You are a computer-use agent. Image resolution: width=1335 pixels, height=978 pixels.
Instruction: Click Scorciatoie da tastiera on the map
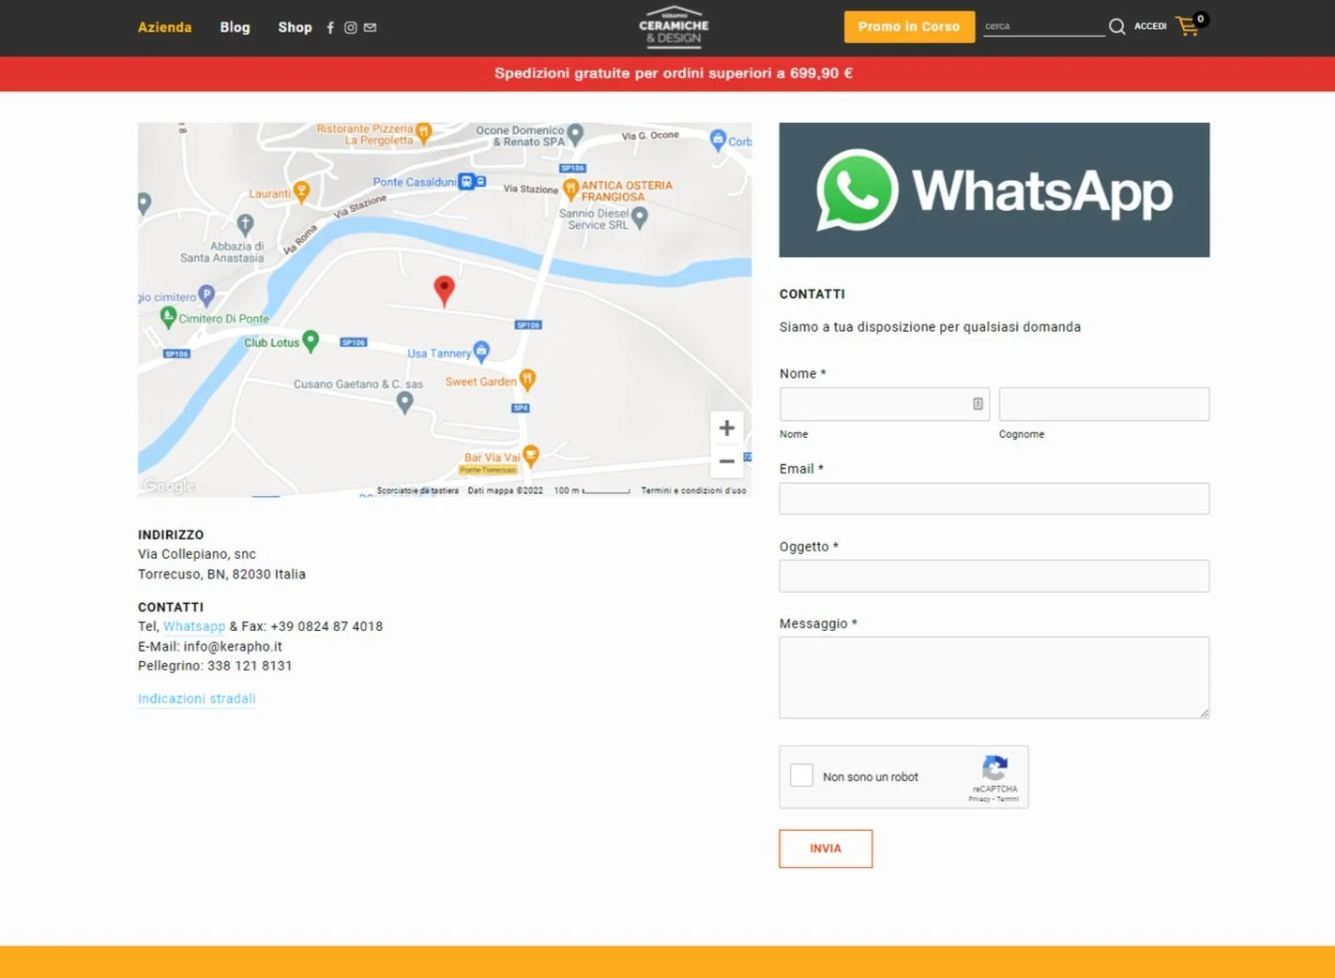point(417,490)
